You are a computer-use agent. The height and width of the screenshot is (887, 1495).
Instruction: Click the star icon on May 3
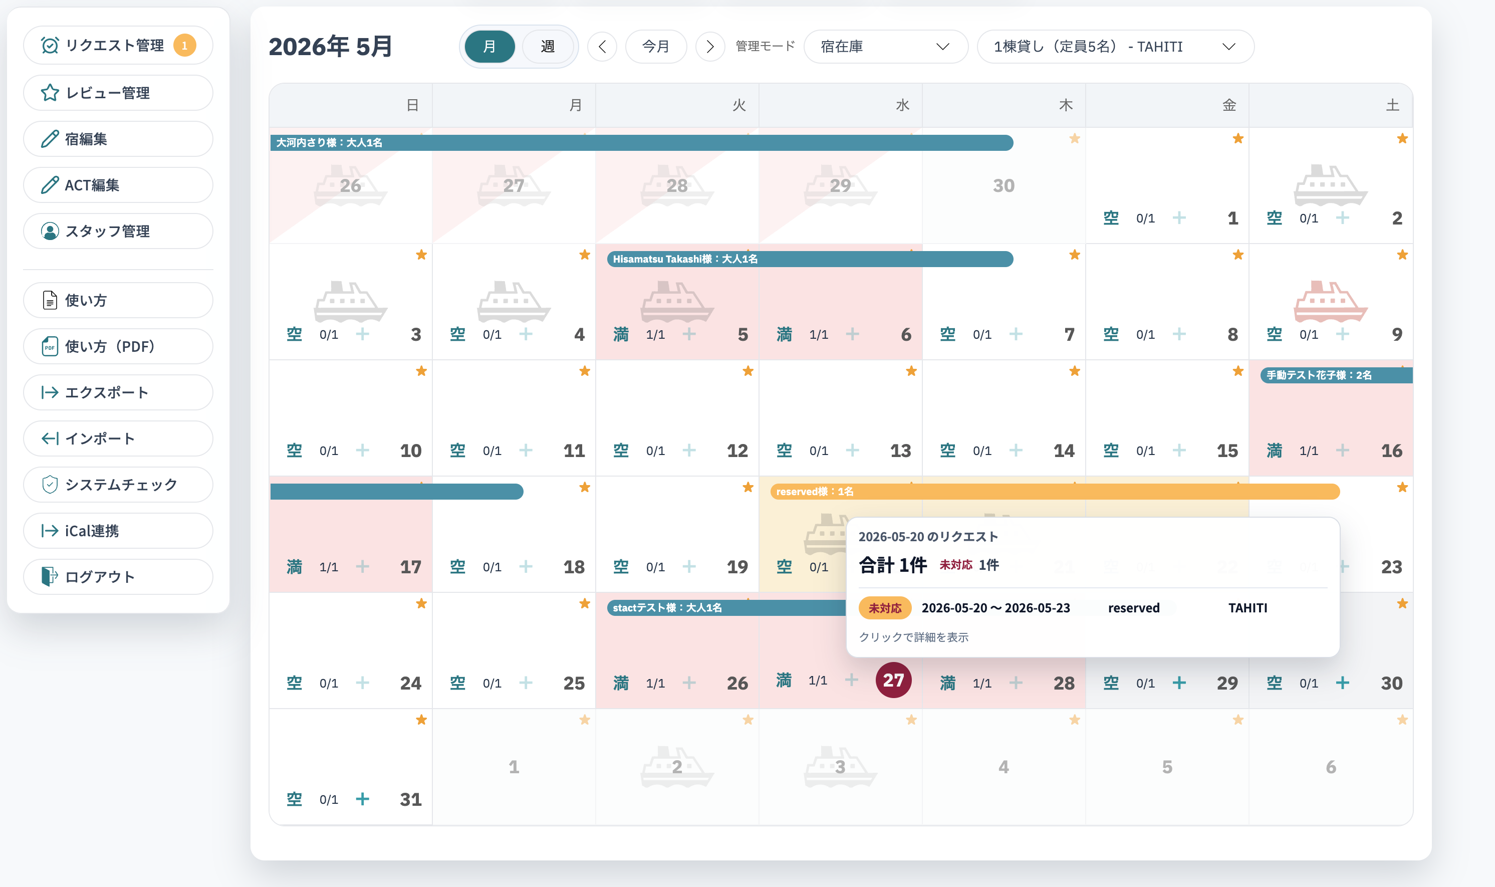point(421,255)
